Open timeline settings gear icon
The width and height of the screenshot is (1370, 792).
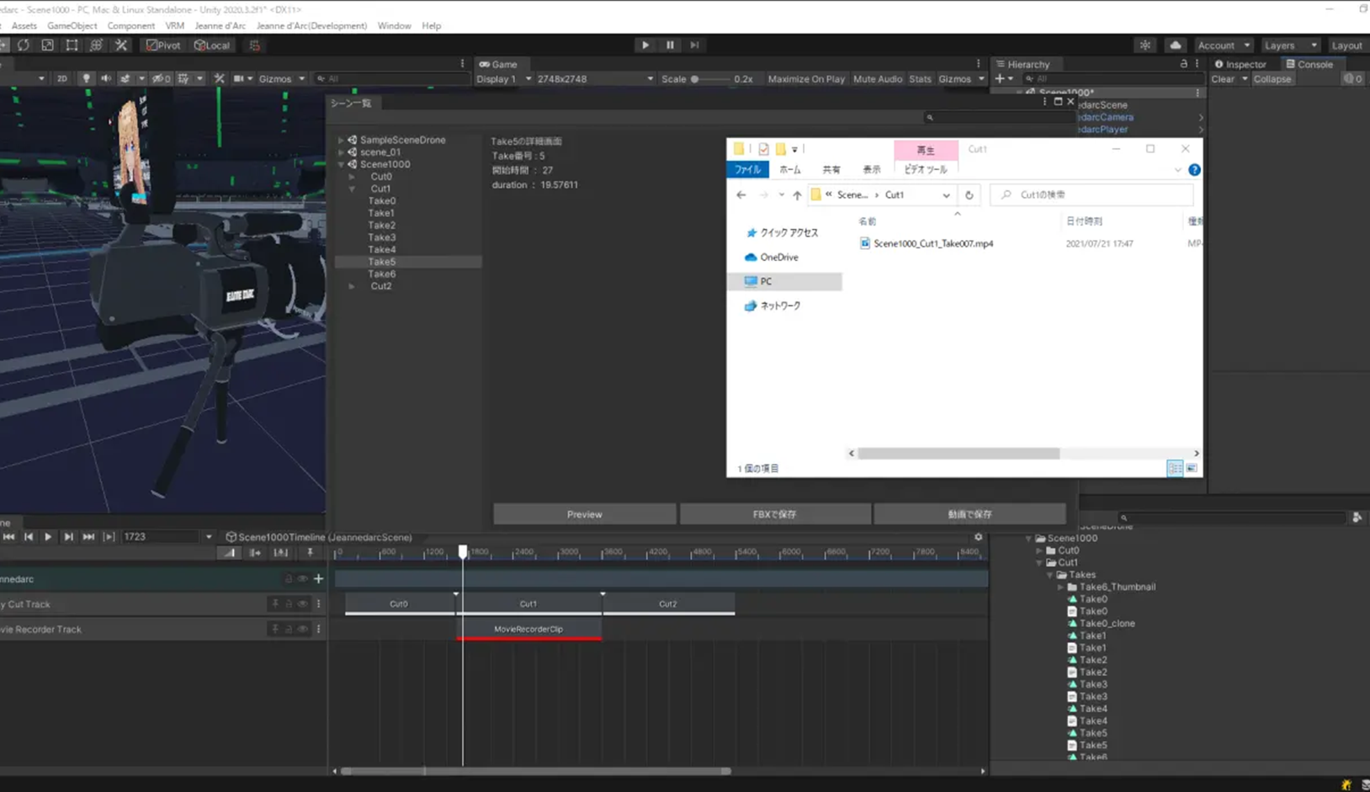coord(978,537)
